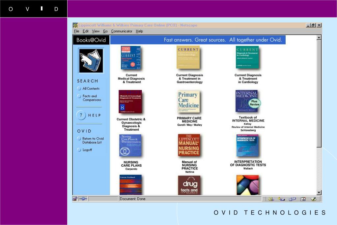Image resolution: width=337 pixels, height=225 pixels.
Task: Select All Contents search option
Action: coord(88,88)
